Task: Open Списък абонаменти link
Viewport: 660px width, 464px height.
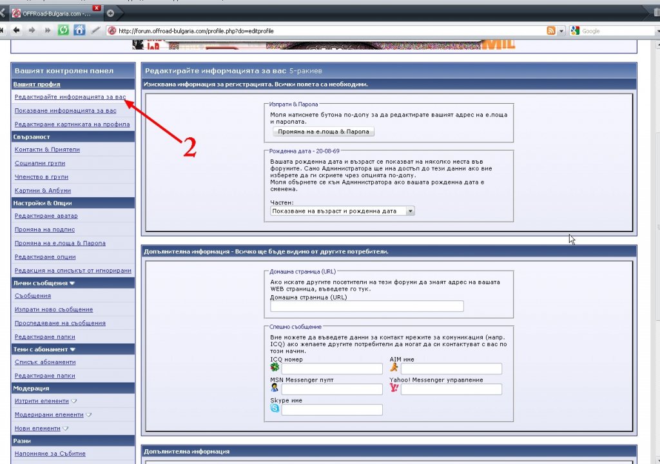Action: pyautogui.click(x=45, y=362)
